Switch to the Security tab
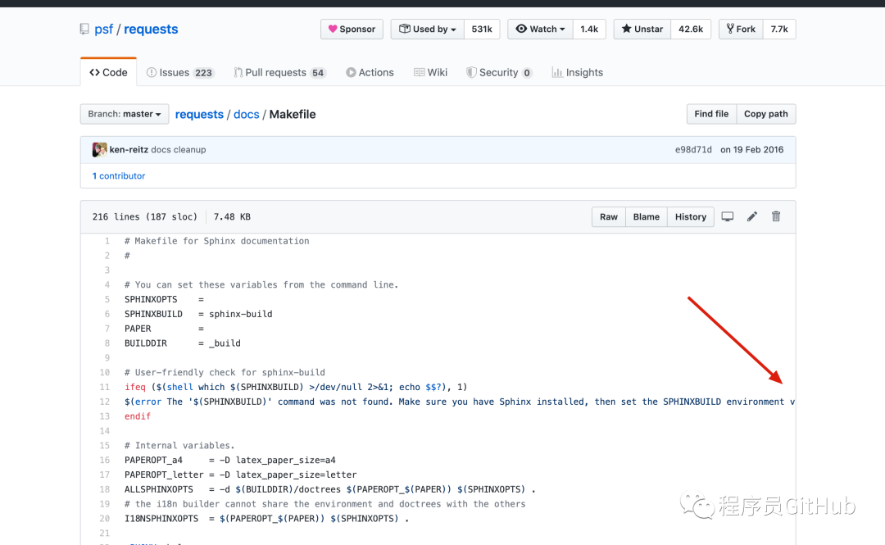The image size is (885, 545). click(x=499, y=72)
